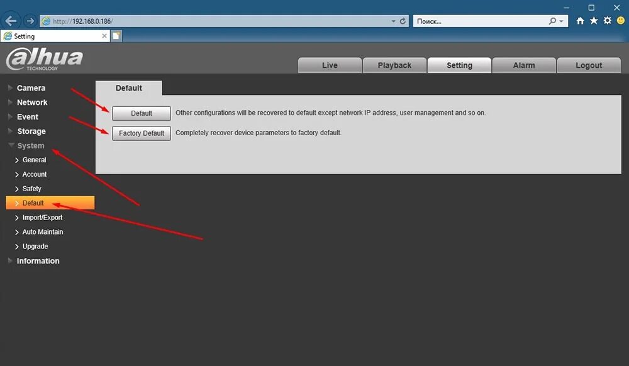The width and height of the screenshot is (629, 366).
Task: Click the Logout tab
Action: (589, 65)
